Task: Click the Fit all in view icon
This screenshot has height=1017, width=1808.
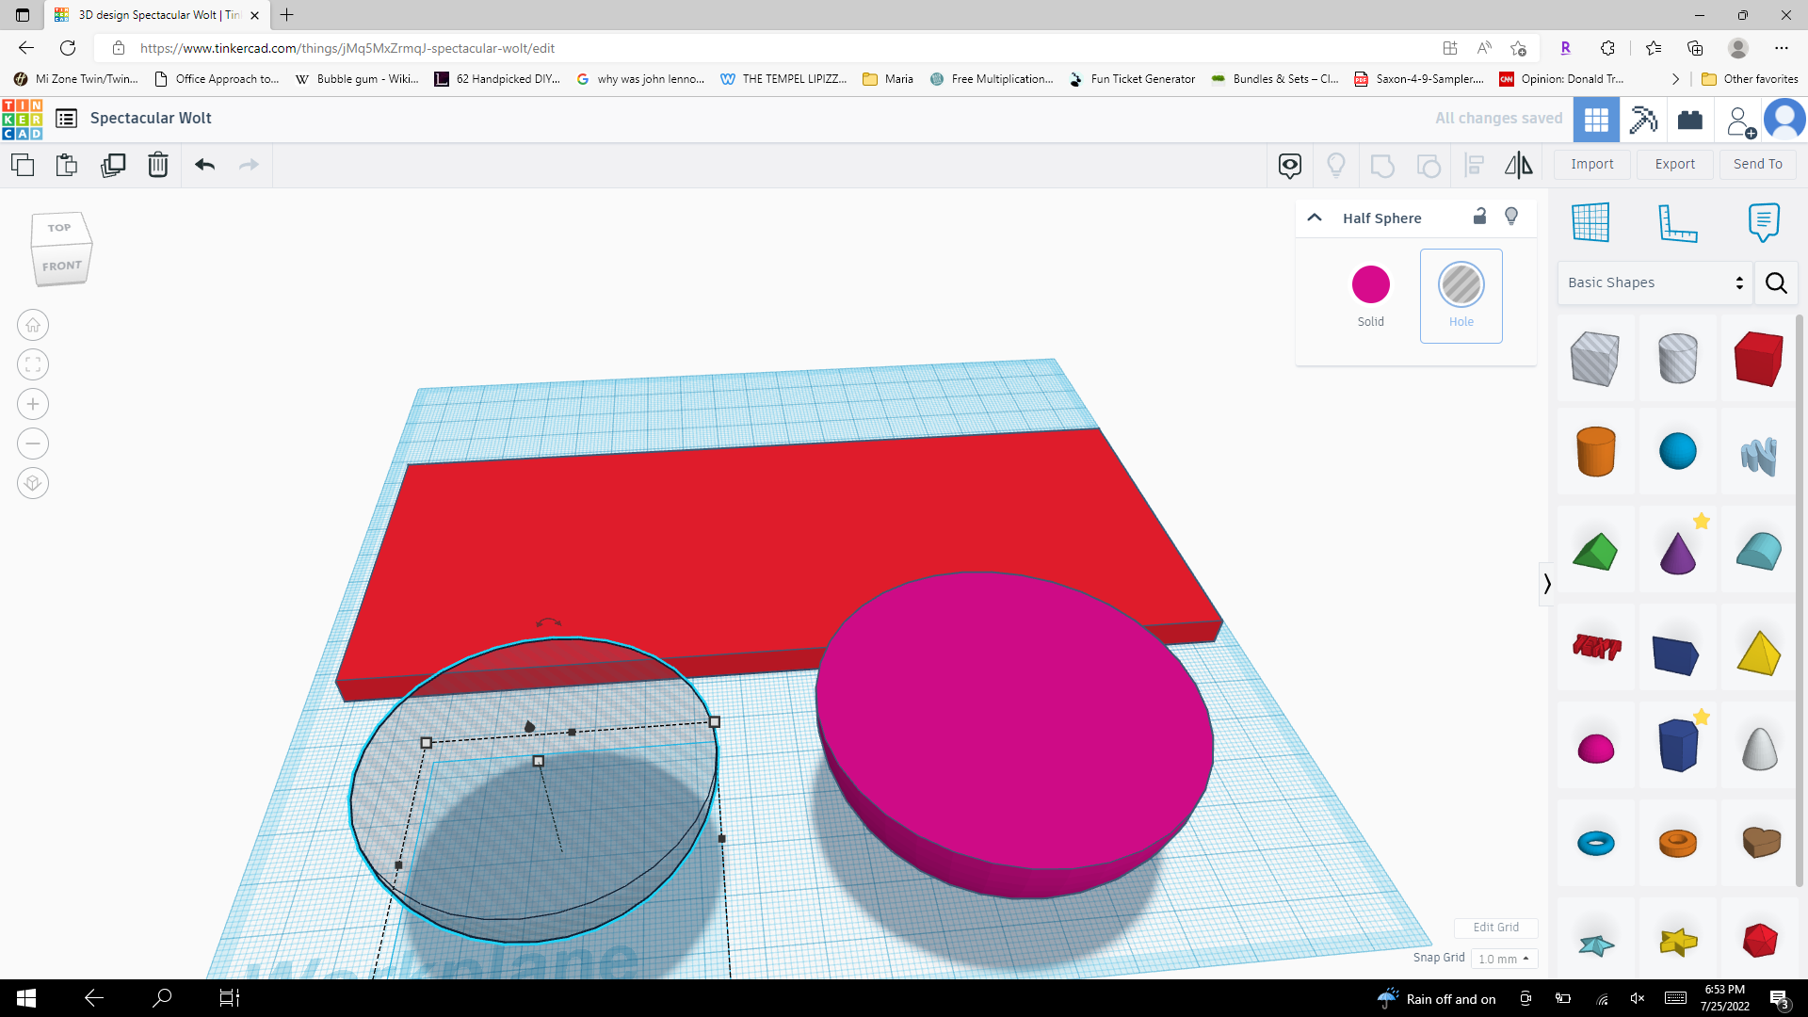Action: (x=33, y=364)
